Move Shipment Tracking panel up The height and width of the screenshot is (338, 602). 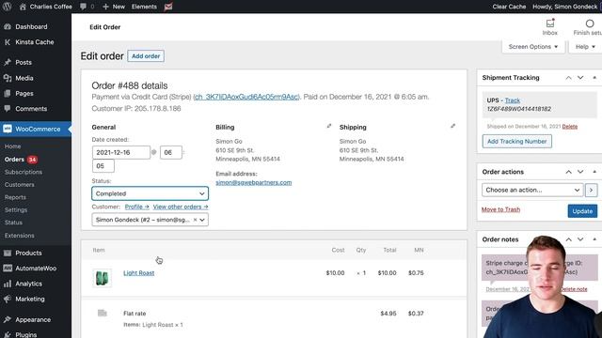(x=568, y=78)
